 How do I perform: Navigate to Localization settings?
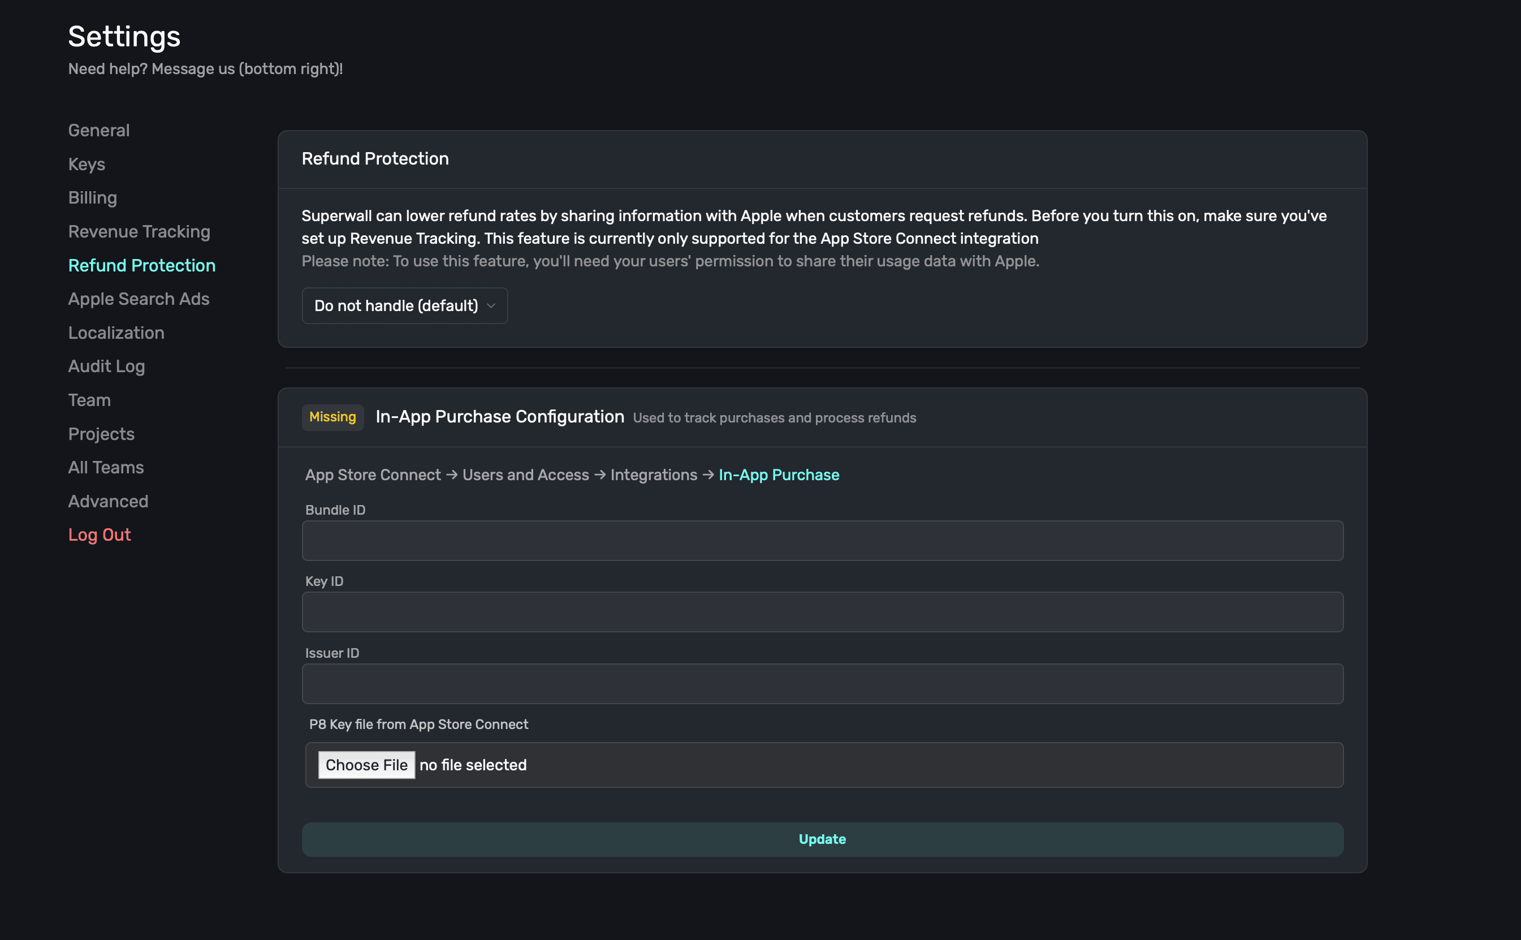click(x=116, y=333)
